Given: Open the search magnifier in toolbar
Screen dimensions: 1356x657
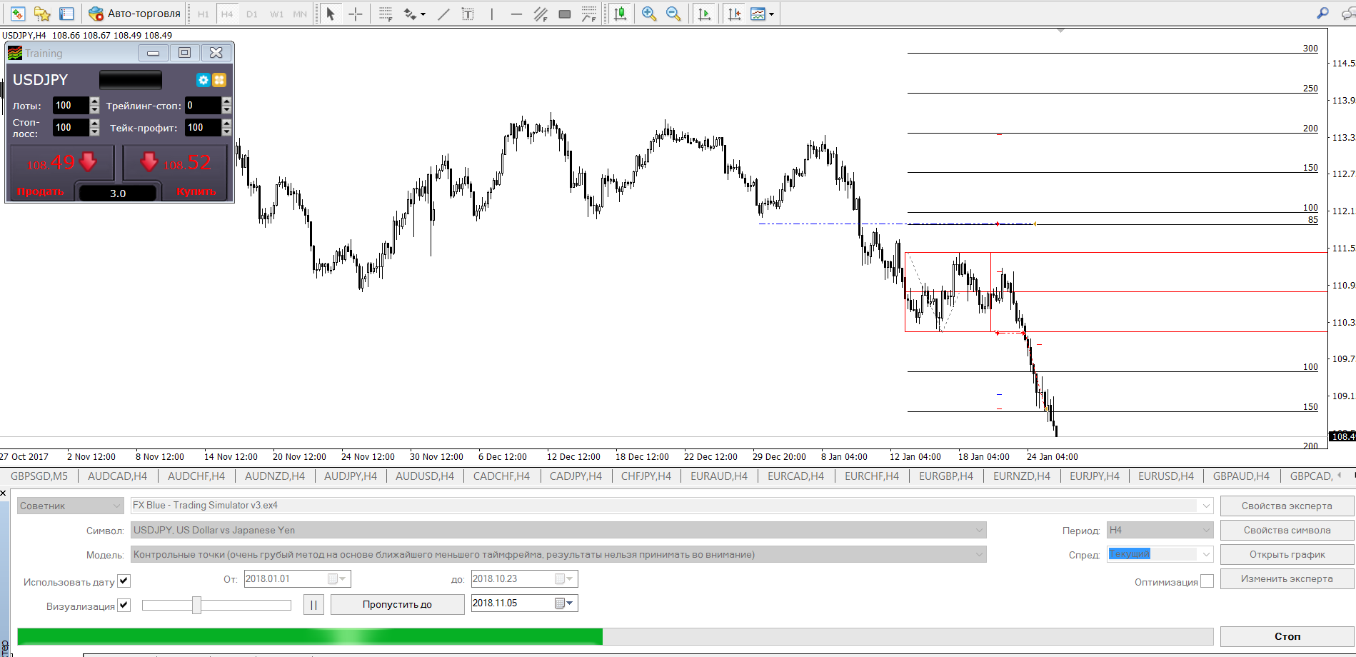Looking at the screenshot, I should point(1322,13).
